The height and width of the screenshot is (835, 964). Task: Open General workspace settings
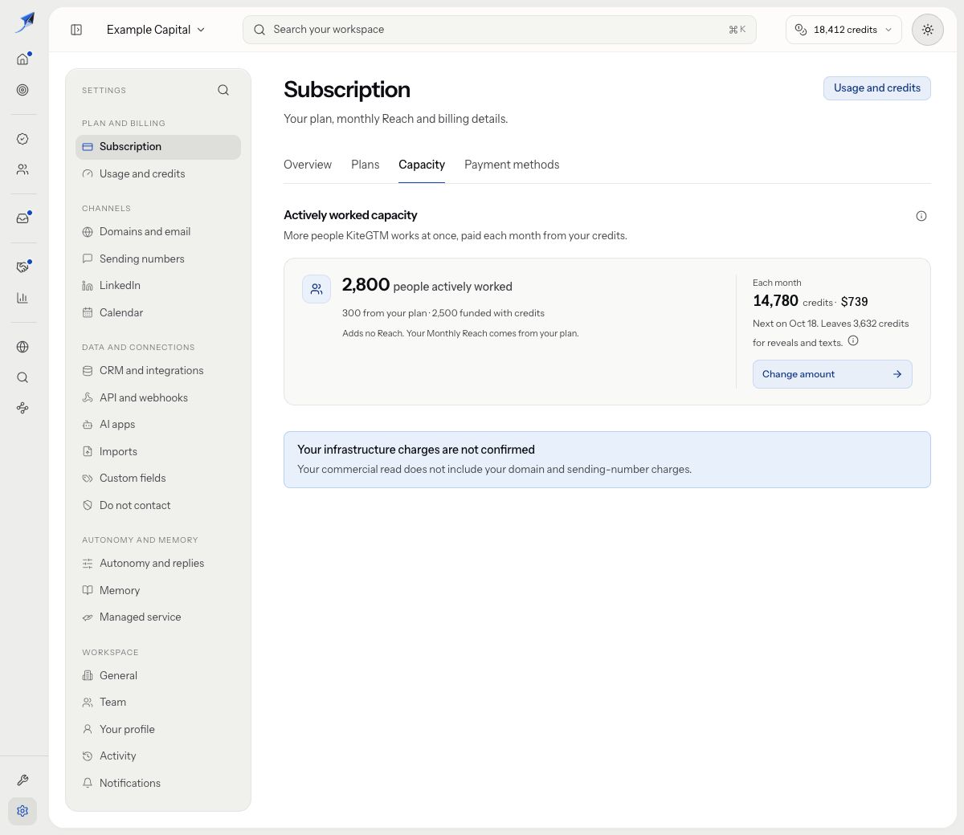click(158, 675)
